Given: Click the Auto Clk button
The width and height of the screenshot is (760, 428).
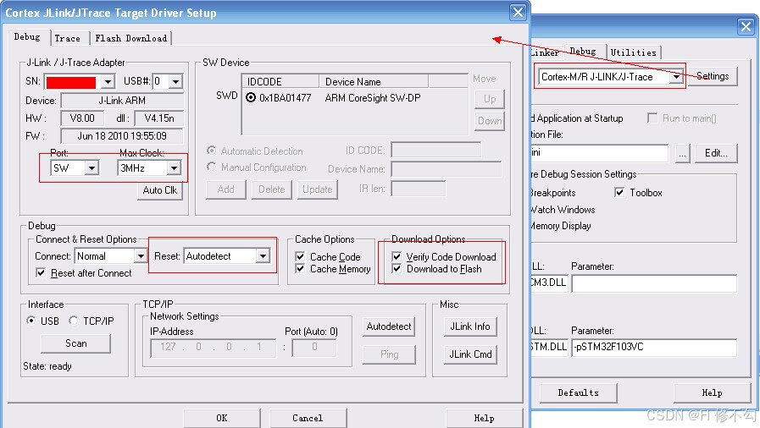Looking at the screenshot, I should coord(160,190).
